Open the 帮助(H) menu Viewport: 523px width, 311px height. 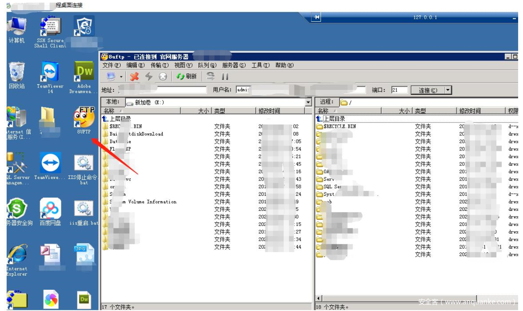tap(285, 65)
